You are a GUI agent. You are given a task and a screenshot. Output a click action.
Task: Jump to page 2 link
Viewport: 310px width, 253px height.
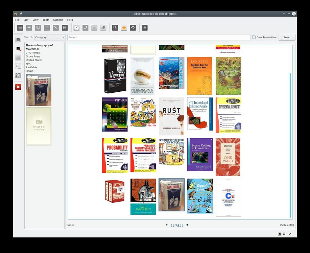pos(174,225)
